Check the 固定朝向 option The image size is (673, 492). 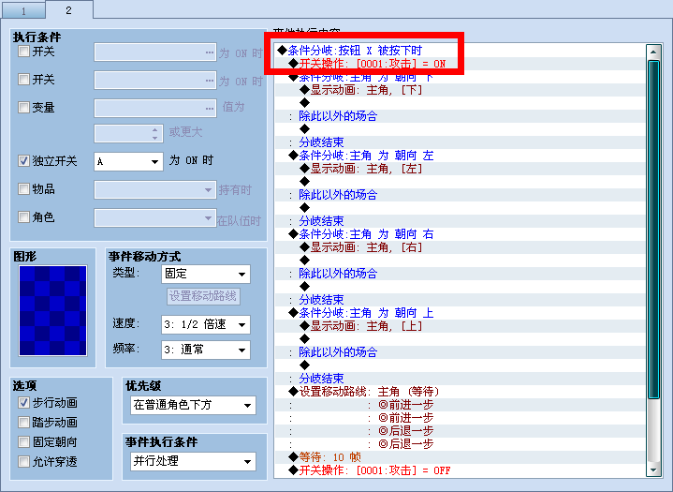[x=23, y=441]
